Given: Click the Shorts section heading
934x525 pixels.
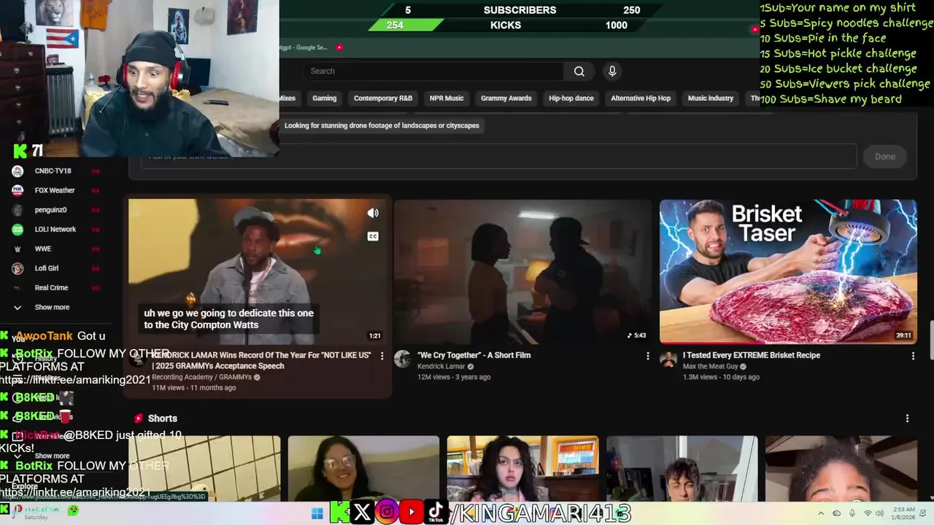Looking at the screenshot, I should [163, 419].
